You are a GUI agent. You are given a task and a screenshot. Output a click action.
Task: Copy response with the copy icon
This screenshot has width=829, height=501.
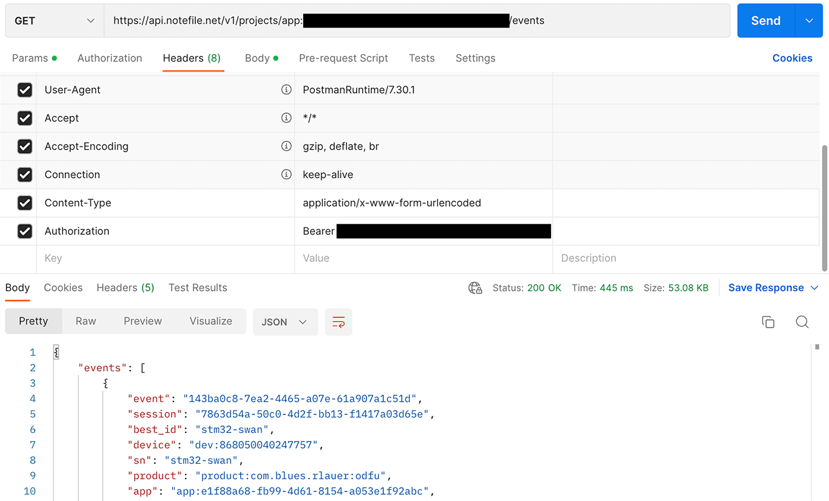768,322
